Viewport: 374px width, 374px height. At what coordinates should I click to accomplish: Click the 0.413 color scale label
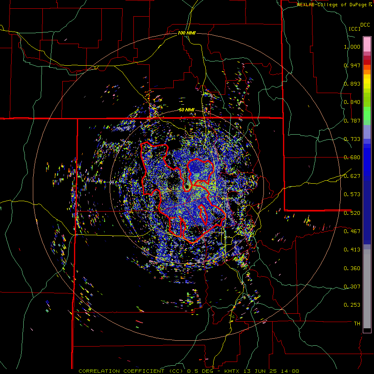352,250
